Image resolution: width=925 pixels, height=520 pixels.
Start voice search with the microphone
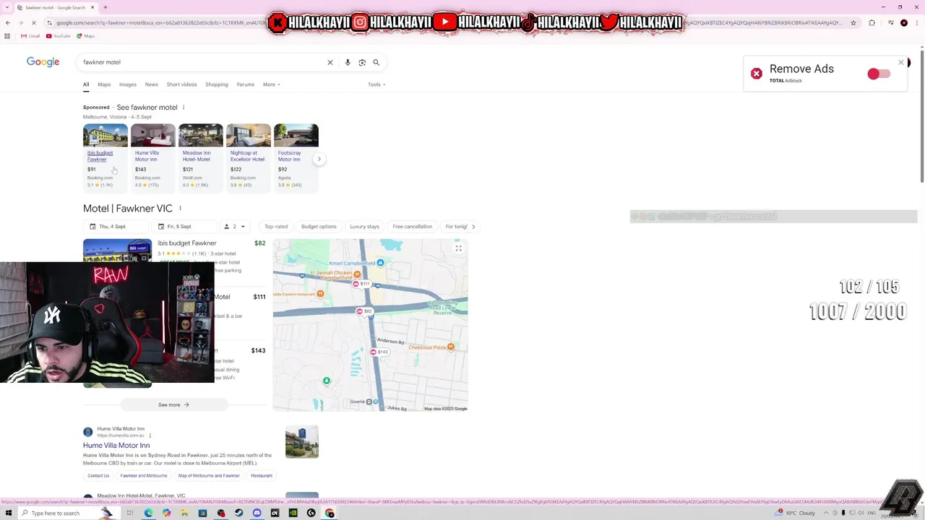tap(348, 62)
